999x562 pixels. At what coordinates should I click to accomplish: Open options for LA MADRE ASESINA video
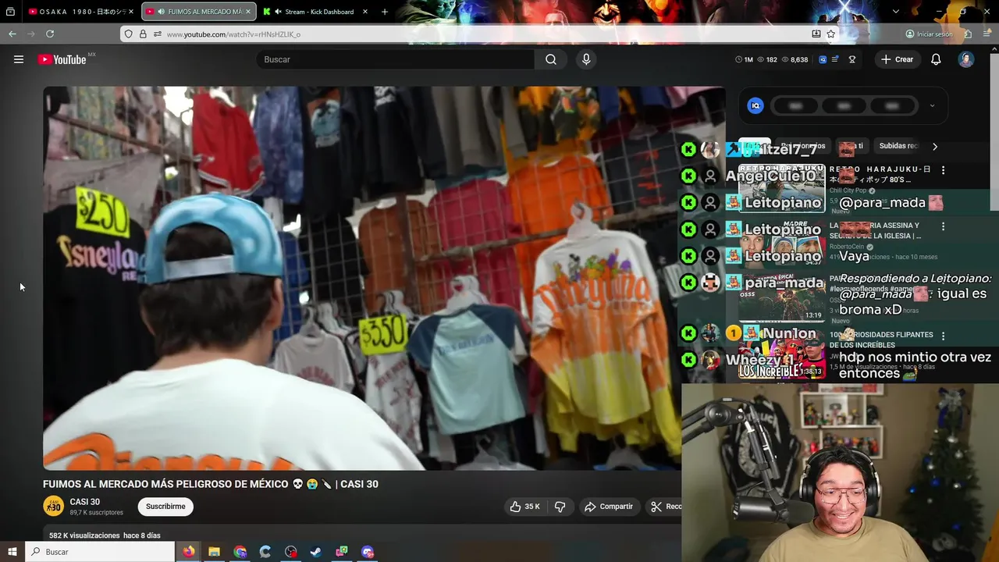pyautogui.click(x=943, y=226)
